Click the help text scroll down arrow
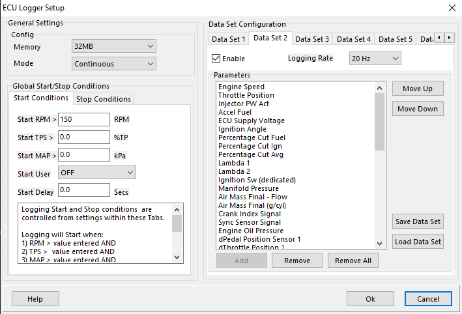 (177, 257)
